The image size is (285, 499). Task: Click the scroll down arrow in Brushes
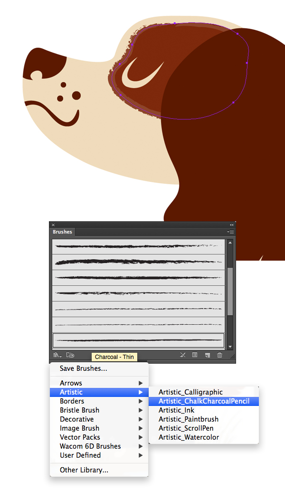pos(230,347)
